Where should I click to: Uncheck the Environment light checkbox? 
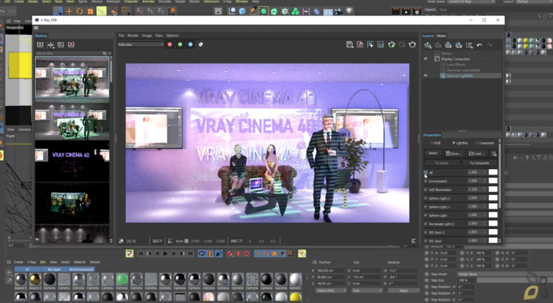point(426,181)
